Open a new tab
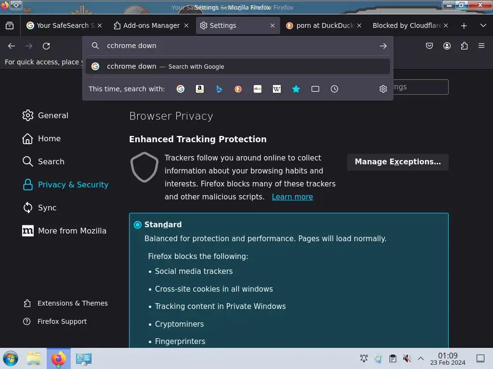 point(464,26)
